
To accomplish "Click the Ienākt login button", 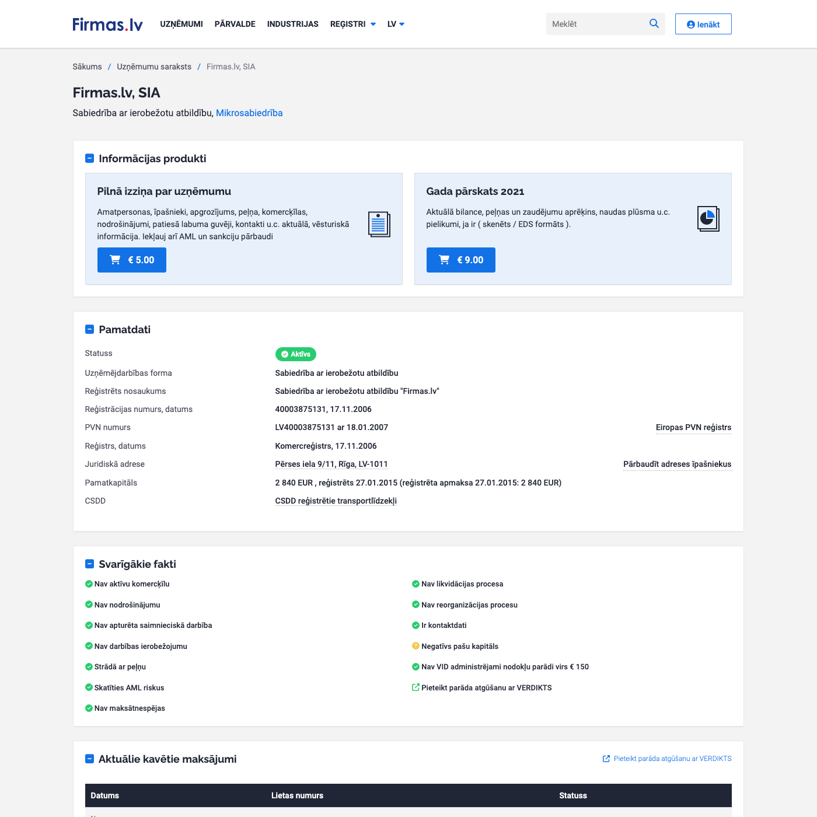I will tap(703, 24).
